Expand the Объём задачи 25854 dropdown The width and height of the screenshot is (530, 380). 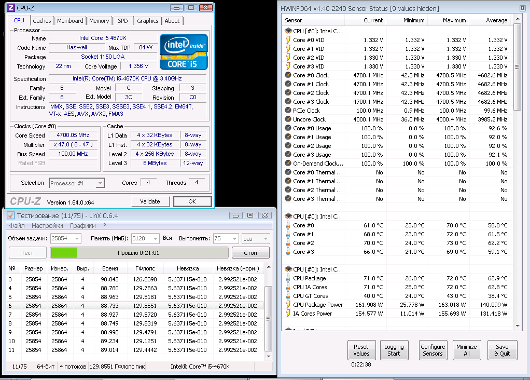77,239
